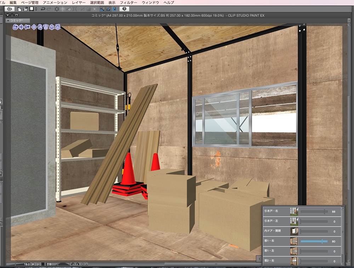Screen dimensions: 354x268
Task: Click the 窓1・右 value 80
Action: (x=333, y=241)
